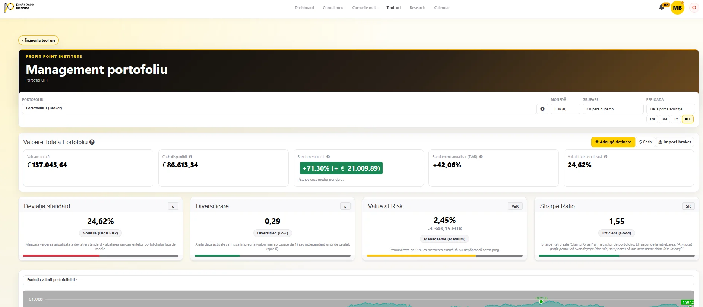Open Cursurile mele menu item
The image size is (703, 307).
[365, 7]
